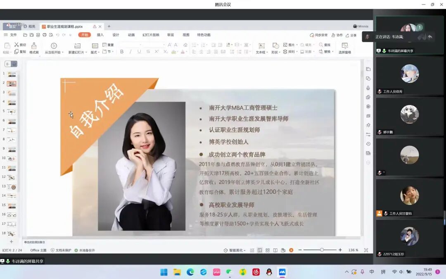Open the 幻灯片放映 ribbon tab
The image size is (446, 279).
[151, 35]
